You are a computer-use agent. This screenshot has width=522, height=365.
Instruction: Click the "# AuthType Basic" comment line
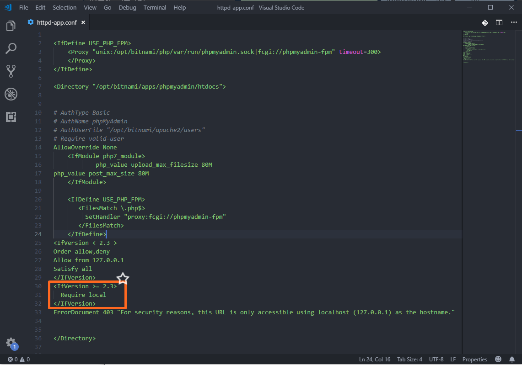coord(81,113)
